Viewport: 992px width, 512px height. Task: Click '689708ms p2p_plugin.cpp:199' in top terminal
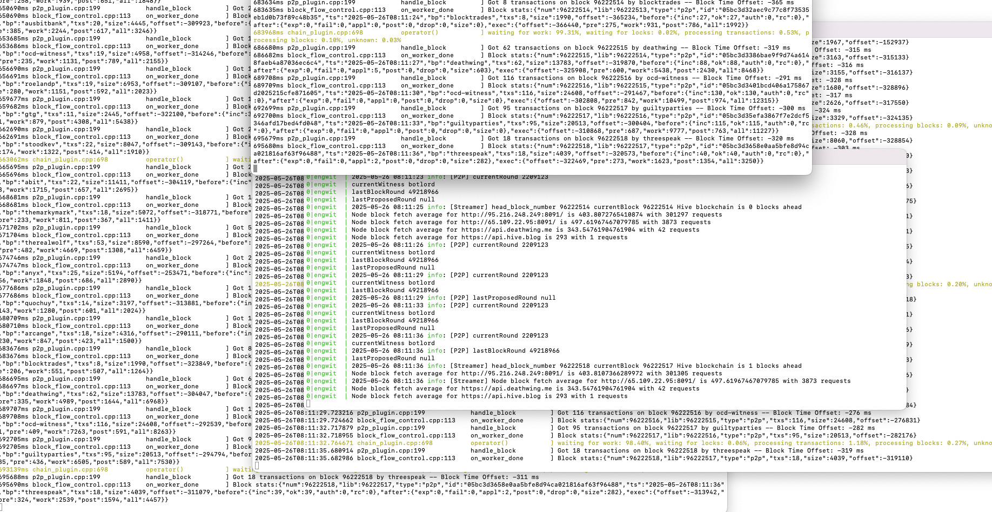[x=305, y=78]
